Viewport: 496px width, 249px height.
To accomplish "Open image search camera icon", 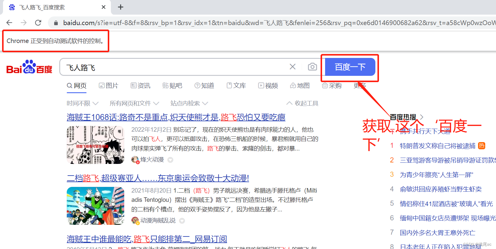I will click(313, 67).
